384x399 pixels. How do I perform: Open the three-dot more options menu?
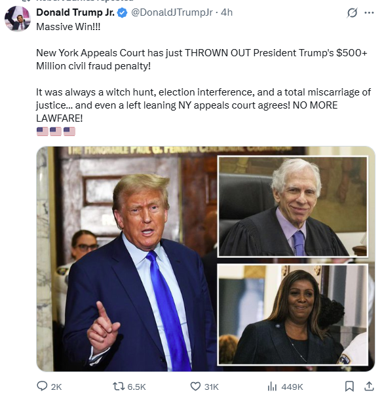pos(369,12)
